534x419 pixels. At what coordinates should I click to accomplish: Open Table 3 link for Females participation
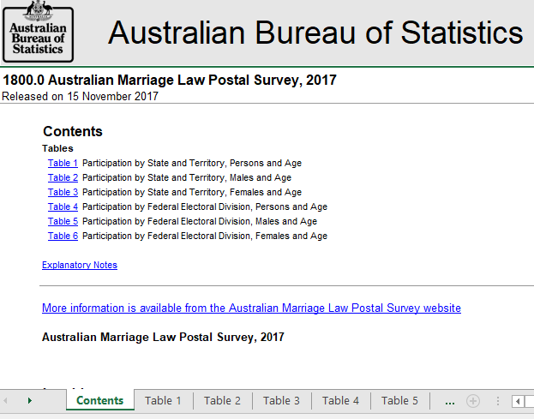63,192
